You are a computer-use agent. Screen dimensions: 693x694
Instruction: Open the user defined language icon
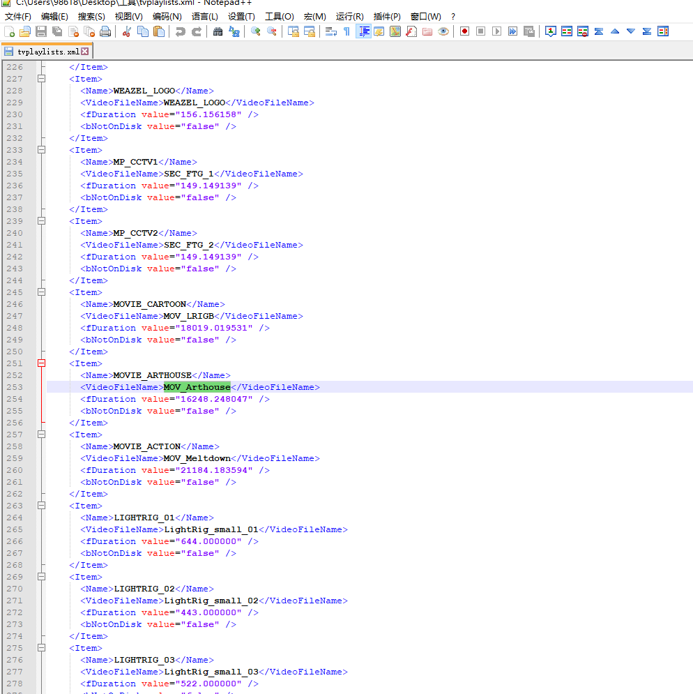coord(379,31)
